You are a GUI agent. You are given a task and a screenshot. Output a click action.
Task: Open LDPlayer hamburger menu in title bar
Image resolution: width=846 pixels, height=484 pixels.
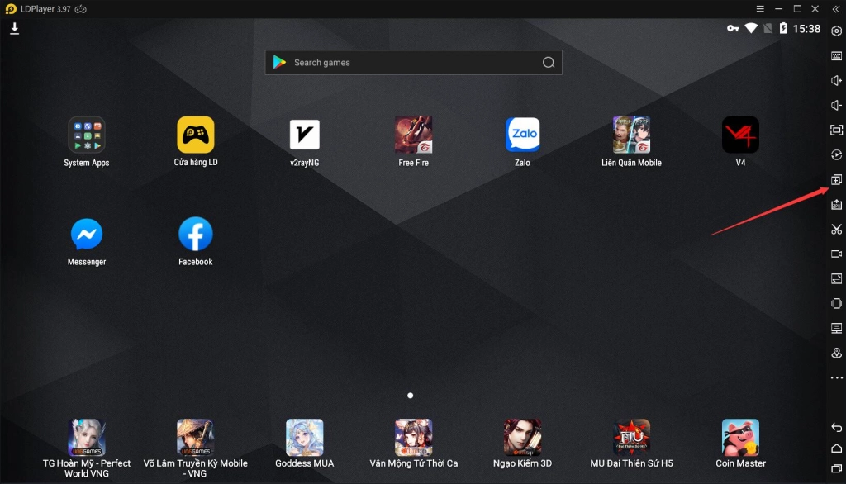click(760, 9)
